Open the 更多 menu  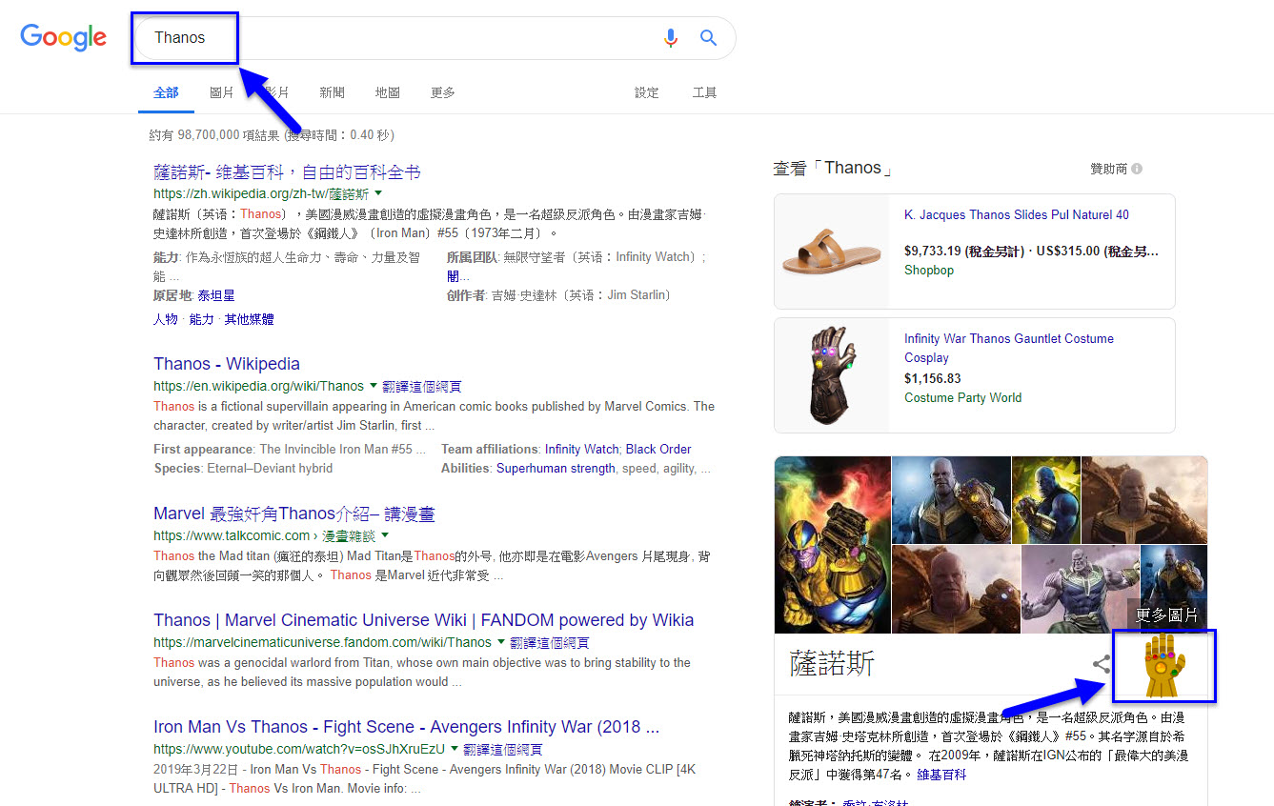443,92
